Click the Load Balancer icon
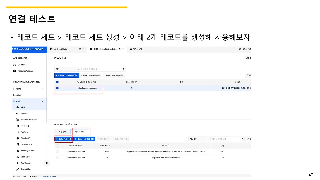This screenshot has width=320, height=180. (18, 157)
